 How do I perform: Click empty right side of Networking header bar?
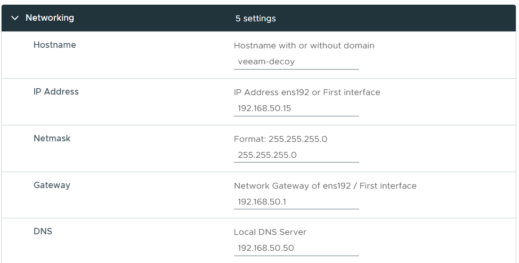point(416,19)
